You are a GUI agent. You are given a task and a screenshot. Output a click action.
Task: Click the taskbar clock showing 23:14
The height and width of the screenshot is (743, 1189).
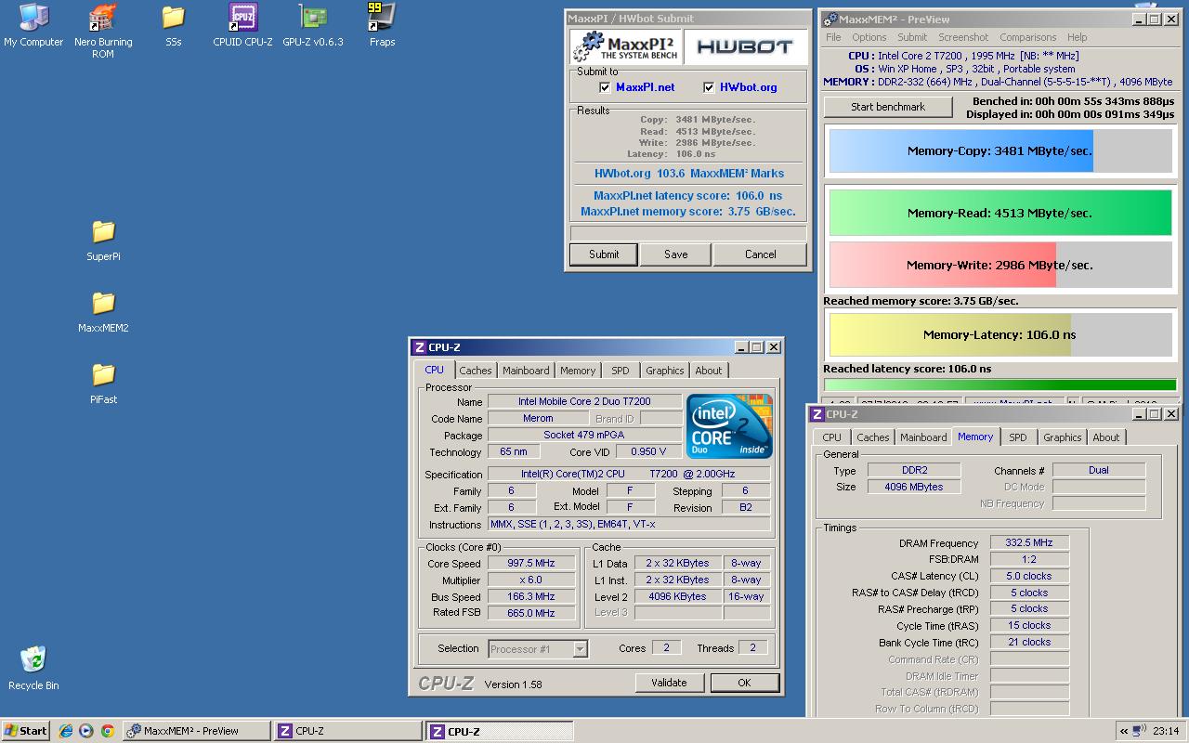pyautogui.click(x=1166, y=731)
